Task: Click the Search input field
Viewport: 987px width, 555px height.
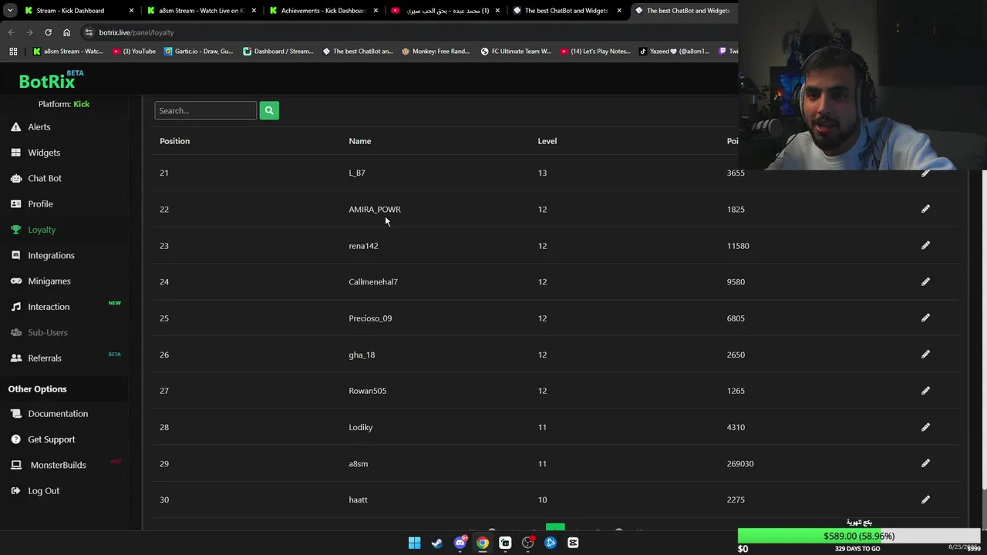Action: tap(205, 110)
